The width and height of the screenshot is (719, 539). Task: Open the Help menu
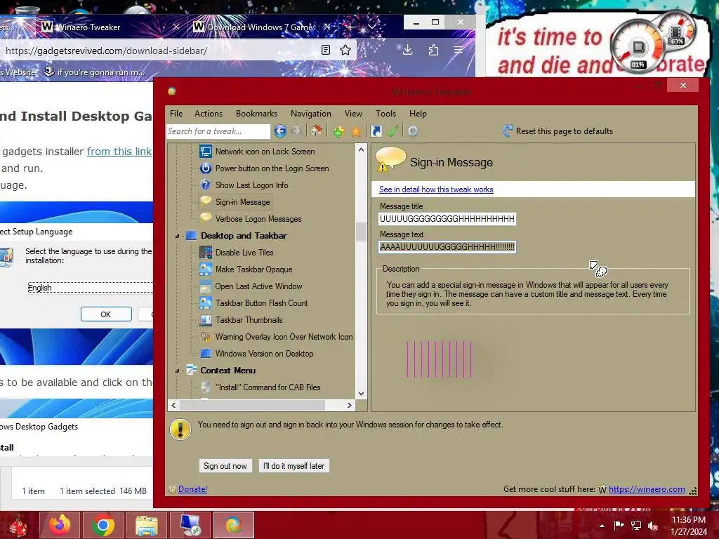(418, 114)
